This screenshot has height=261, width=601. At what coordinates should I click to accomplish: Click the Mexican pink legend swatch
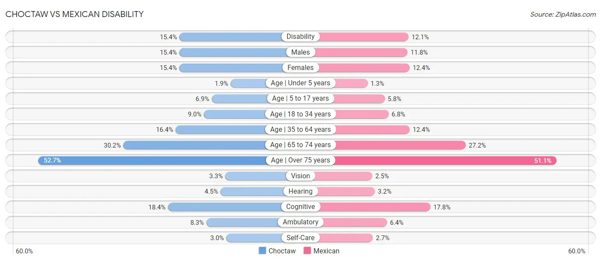pos(307,251)
